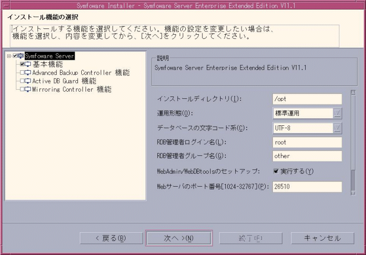Select Active DB Guard 機能 tree item
366x255 pixels.
pos(64,81)
